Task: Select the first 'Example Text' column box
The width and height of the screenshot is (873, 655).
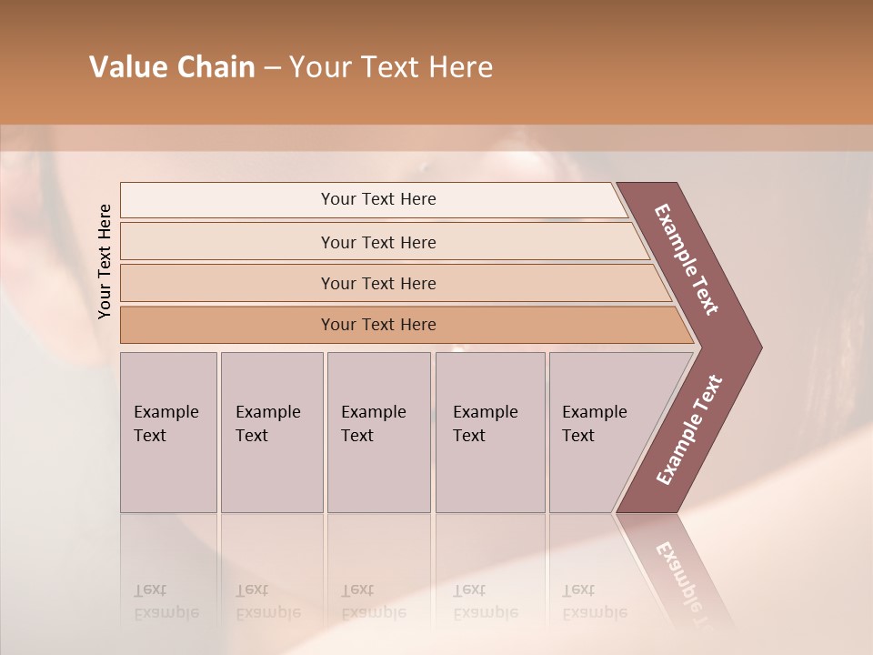Action: 169,432
